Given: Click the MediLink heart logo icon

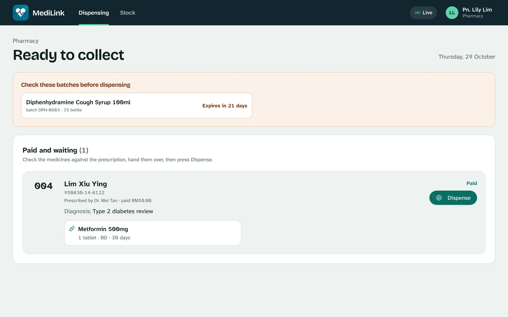Looking at the screenshot, I should [21, 13].
